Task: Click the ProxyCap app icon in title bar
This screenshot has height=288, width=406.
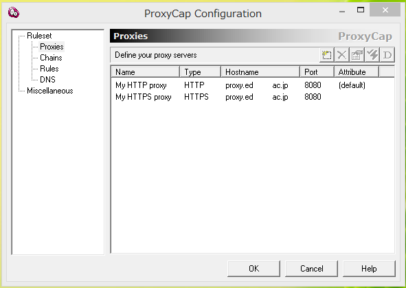Action: click(14, 12)
